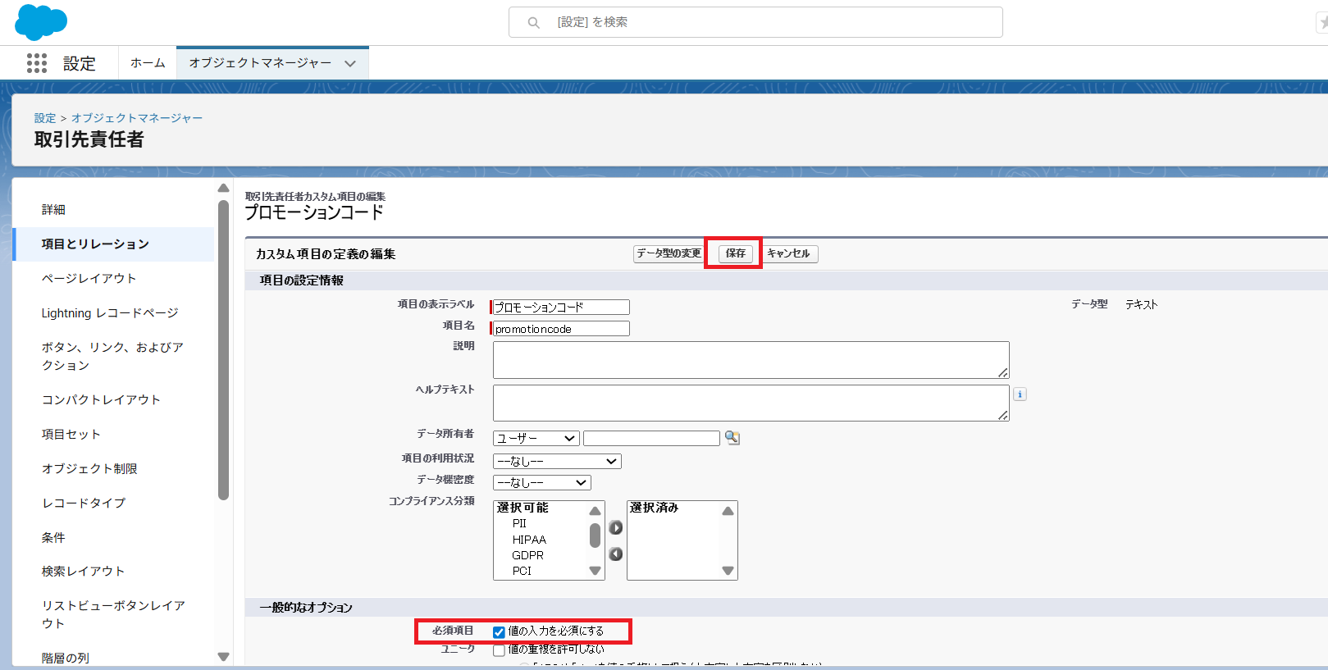Open ページレイアウト in the sidebar
This screenshot has width=1328, height=670.
click(89, 279)
